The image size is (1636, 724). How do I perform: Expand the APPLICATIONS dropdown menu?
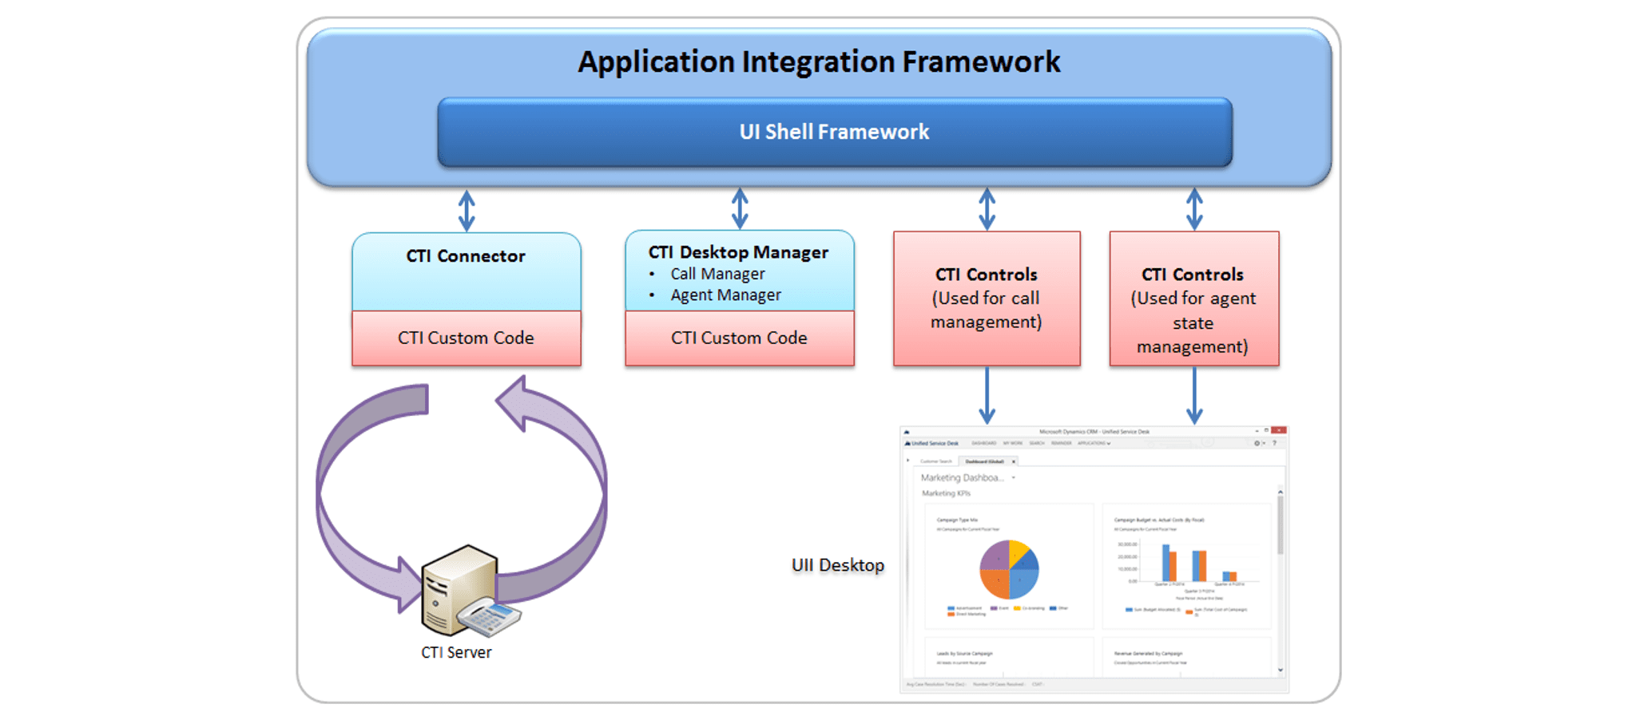1094,443
